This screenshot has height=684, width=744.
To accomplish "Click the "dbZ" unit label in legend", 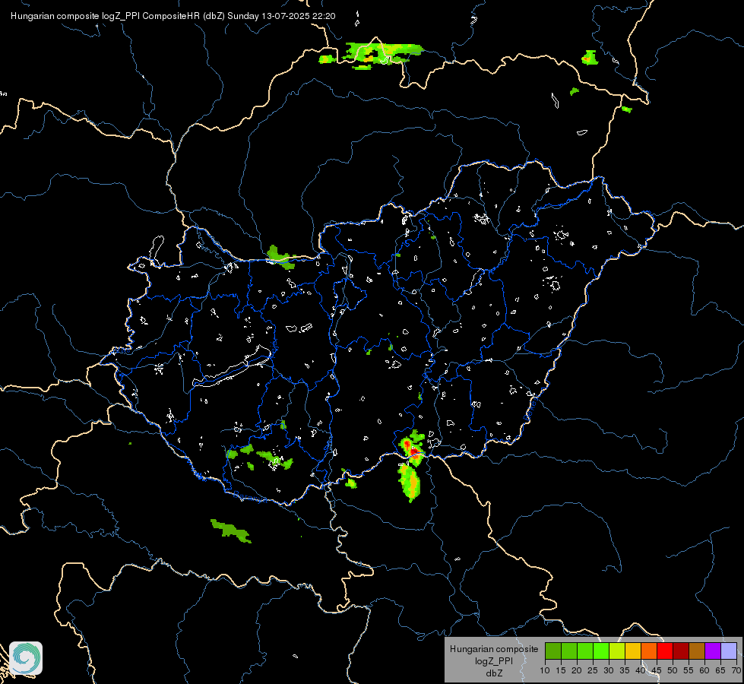I will [494, 673].
